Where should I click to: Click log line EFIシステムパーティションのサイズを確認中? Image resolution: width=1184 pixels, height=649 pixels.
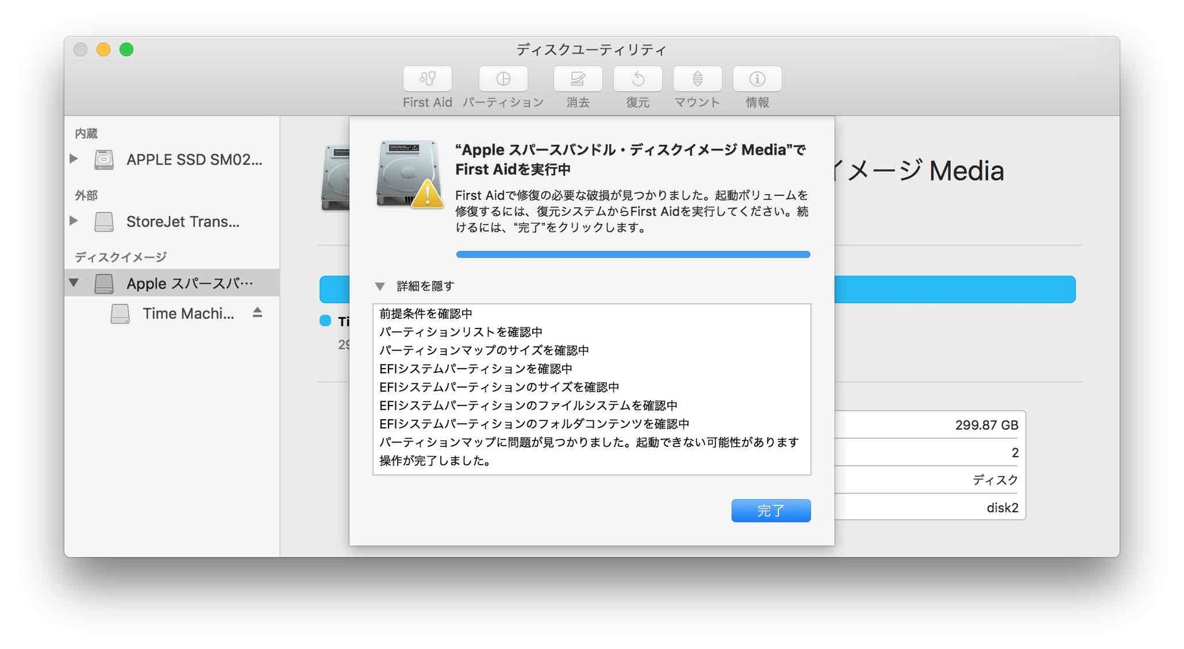point(499,387)
